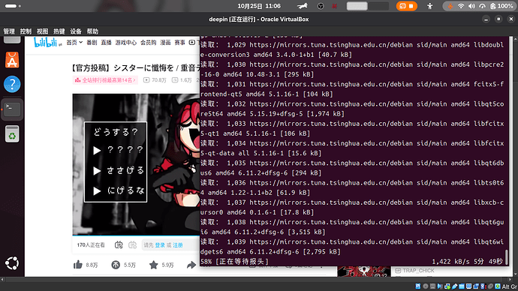Image resolution: width=518 pixels, height=291 pixels.
Task: Click the bilibili logo
Action: (x=46, y=43)
